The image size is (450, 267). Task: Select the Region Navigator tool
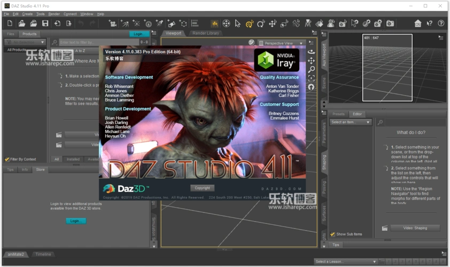[x=331, y=23]
